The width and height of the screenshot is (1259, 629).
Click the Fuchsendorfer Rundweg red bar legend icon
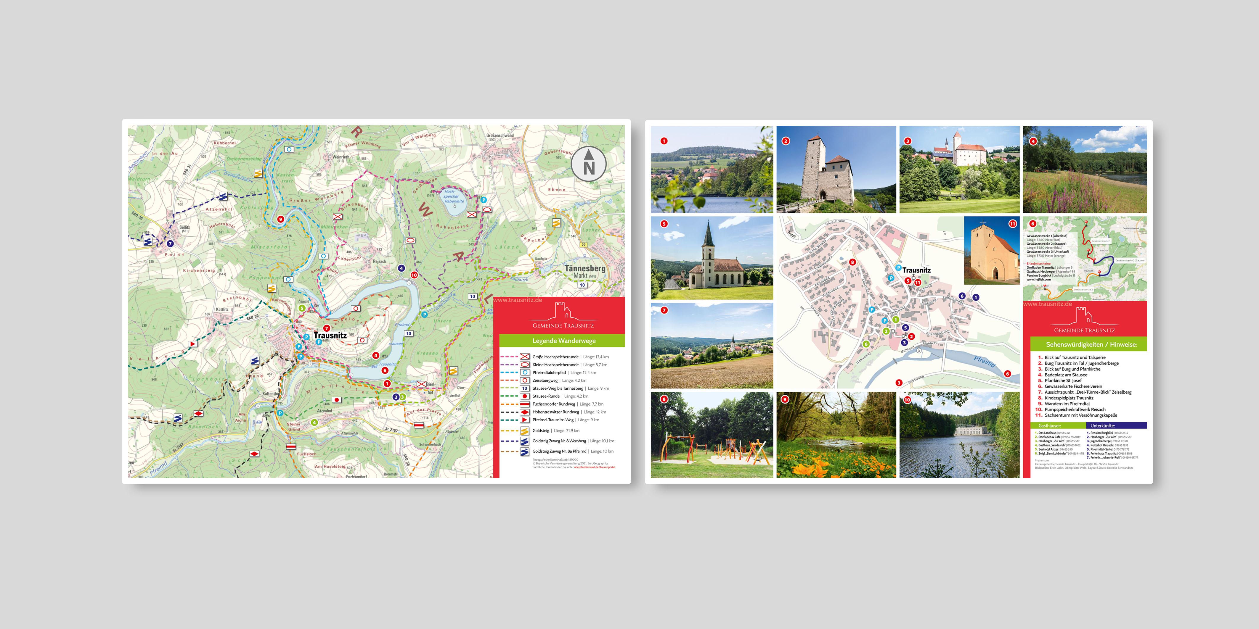[524, 404]
